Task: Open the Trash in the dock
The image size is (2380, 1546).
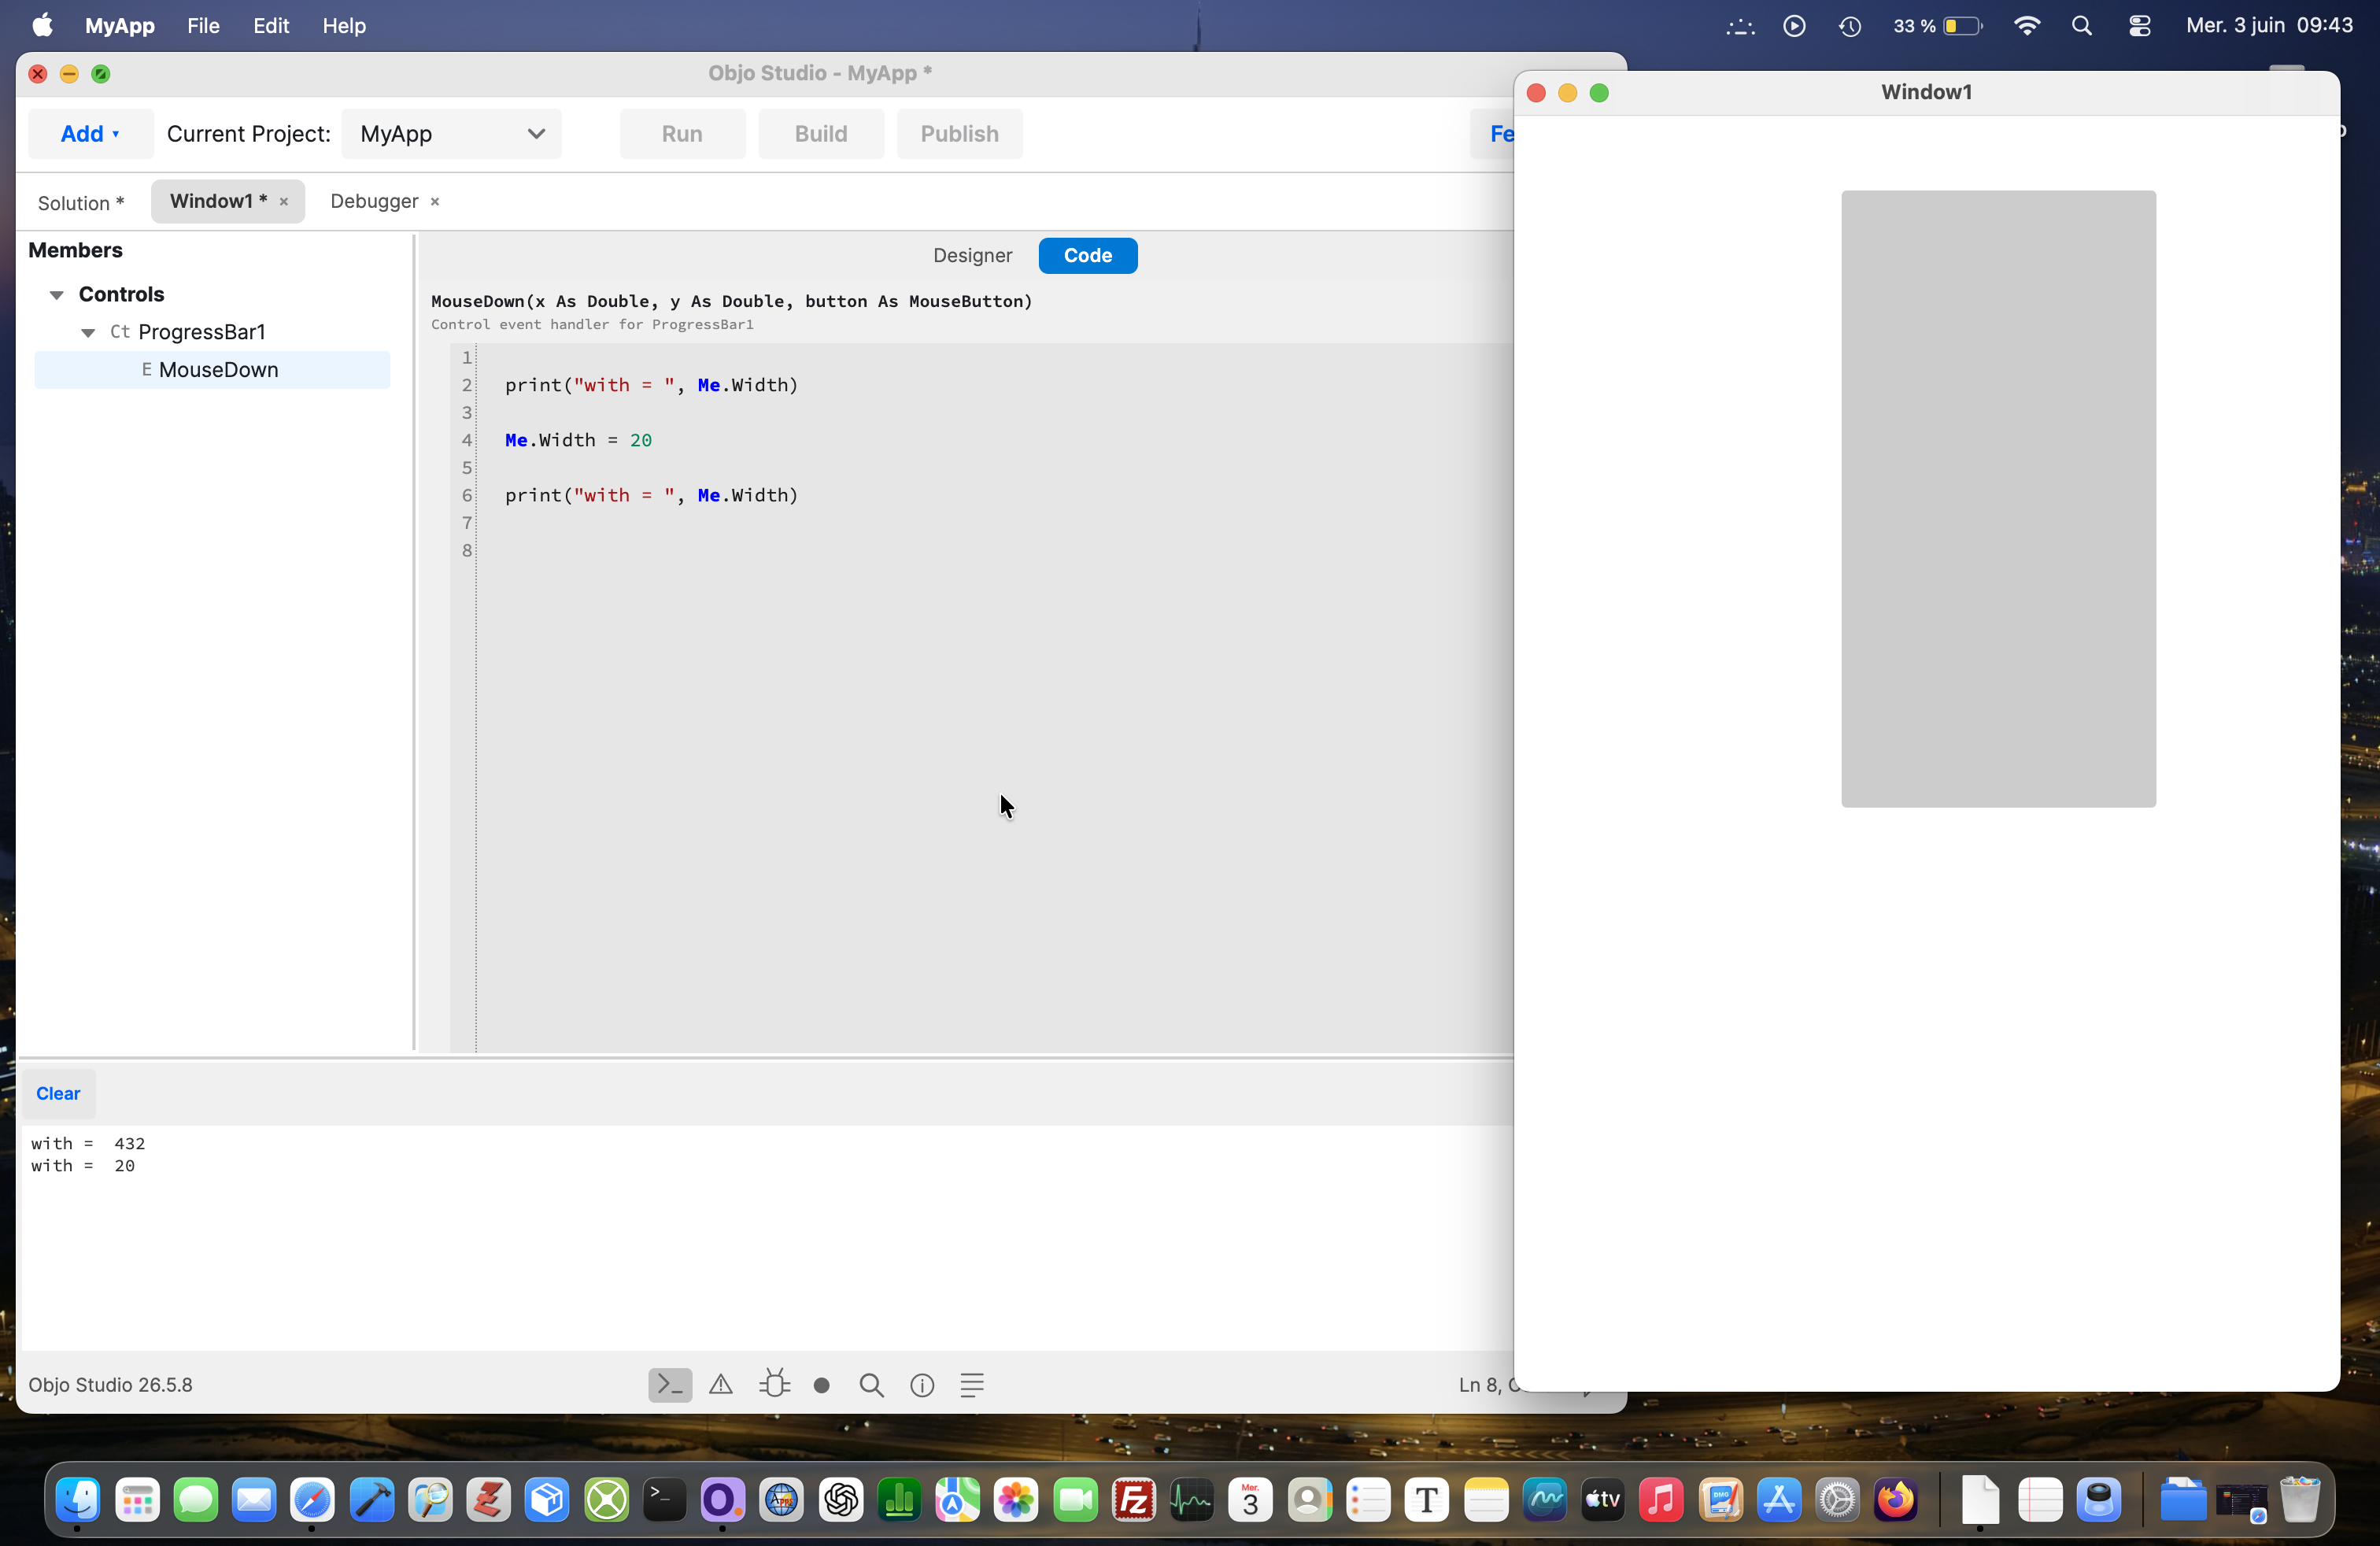Action: point(2300,1499)
